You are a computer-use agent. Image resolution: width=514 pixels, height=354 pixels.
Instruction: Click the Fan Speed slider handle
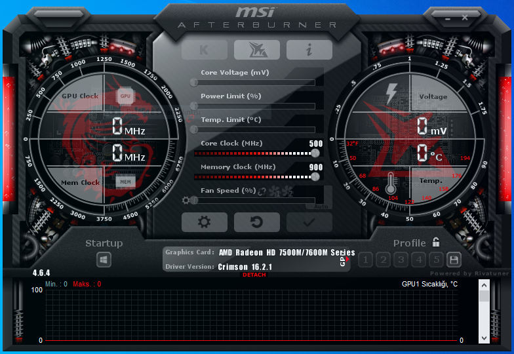click(194, 201)
